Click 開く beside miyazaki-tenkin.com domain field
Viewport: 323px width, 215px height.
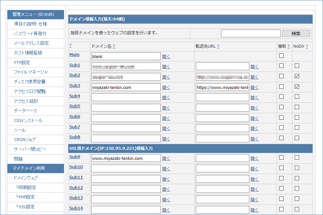tap(166, 87)
